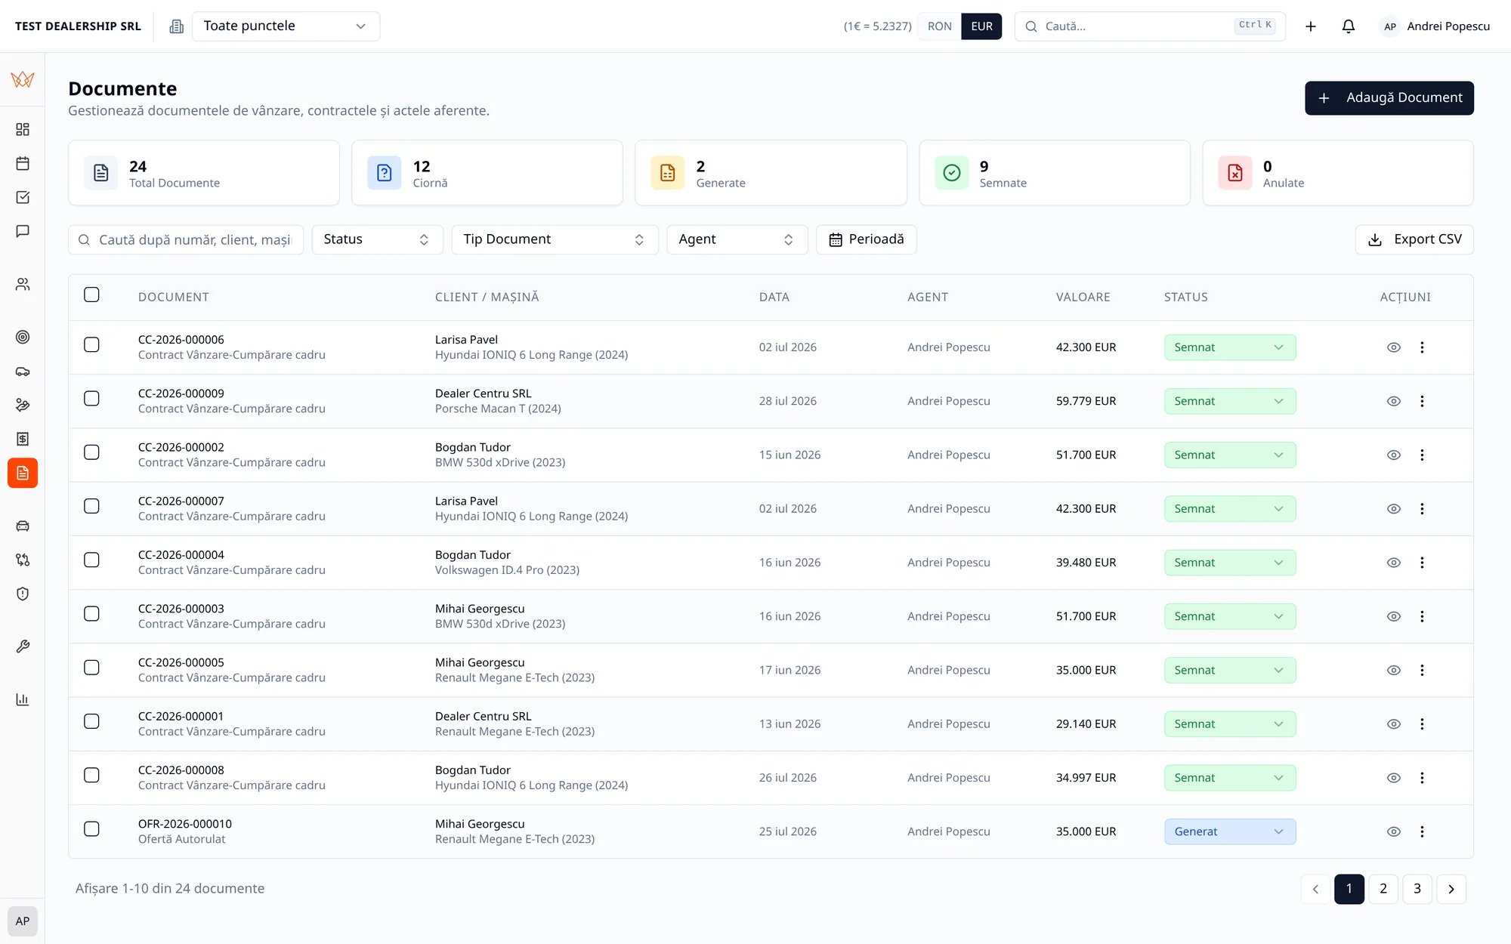Open the Perioadă date range picker

coord(866,239)
